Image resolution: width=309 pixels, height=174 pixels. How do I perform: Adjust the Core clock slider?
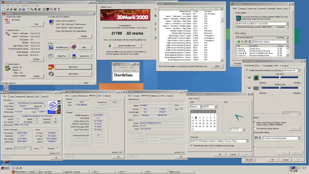pyautogui.click(x=280, y=78)
